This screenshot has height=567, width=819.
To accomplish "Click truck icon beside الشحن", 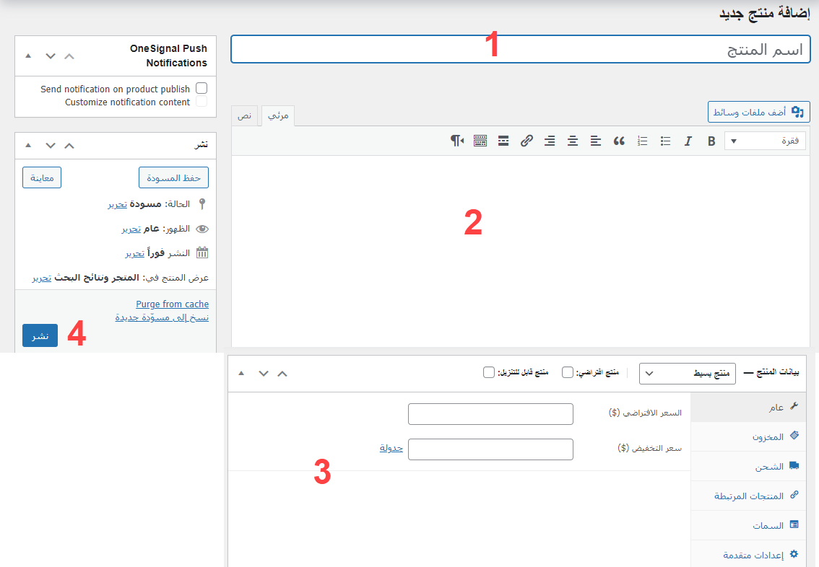I will (x=794, y=465).
